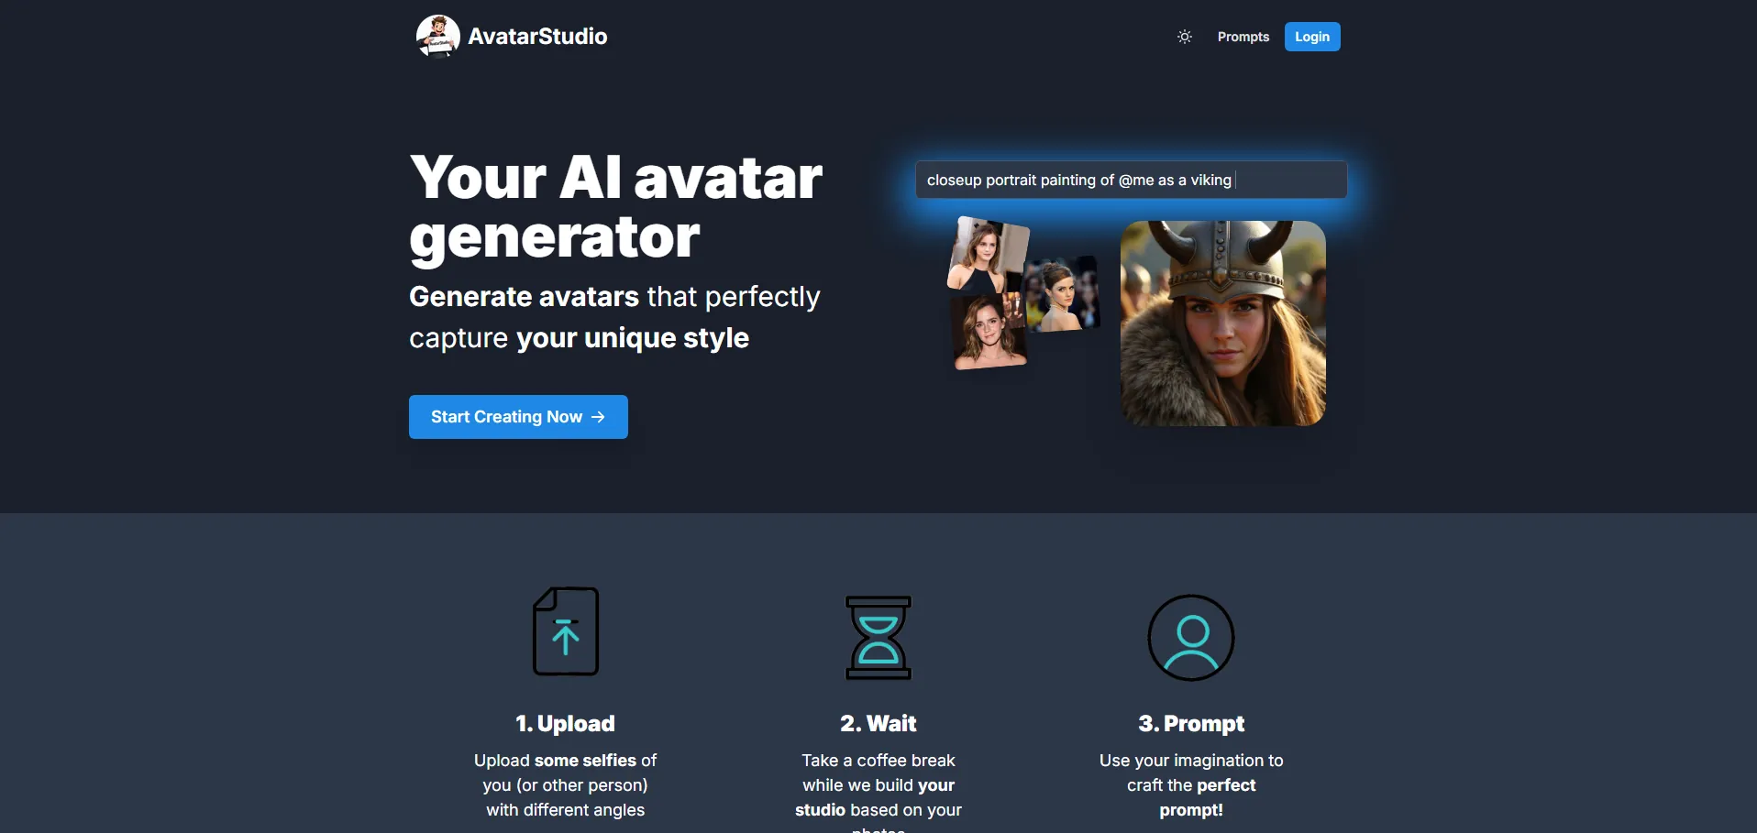
Task: Focus the viking prompt input field
Action: [1132, 180]
